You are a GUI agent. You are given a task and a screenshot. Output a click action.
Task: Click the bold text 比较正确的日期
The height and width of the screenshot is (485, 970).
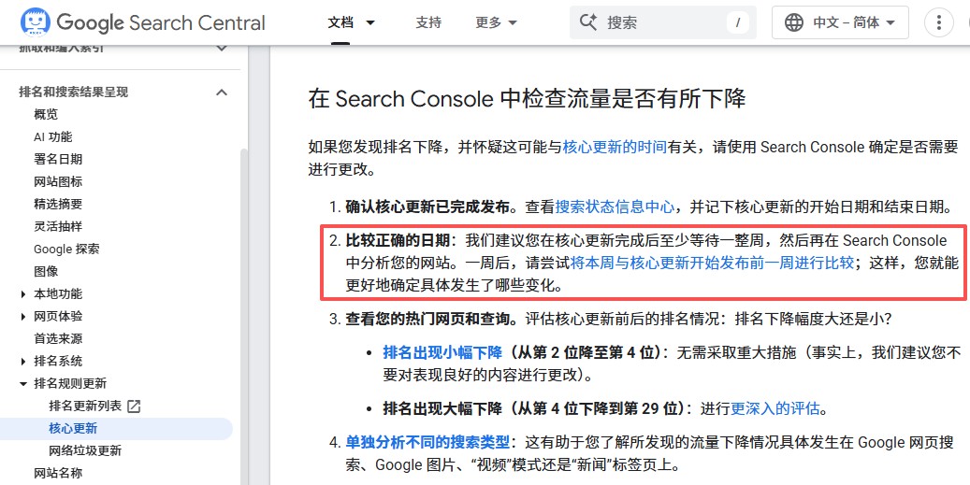click(398, 240)
